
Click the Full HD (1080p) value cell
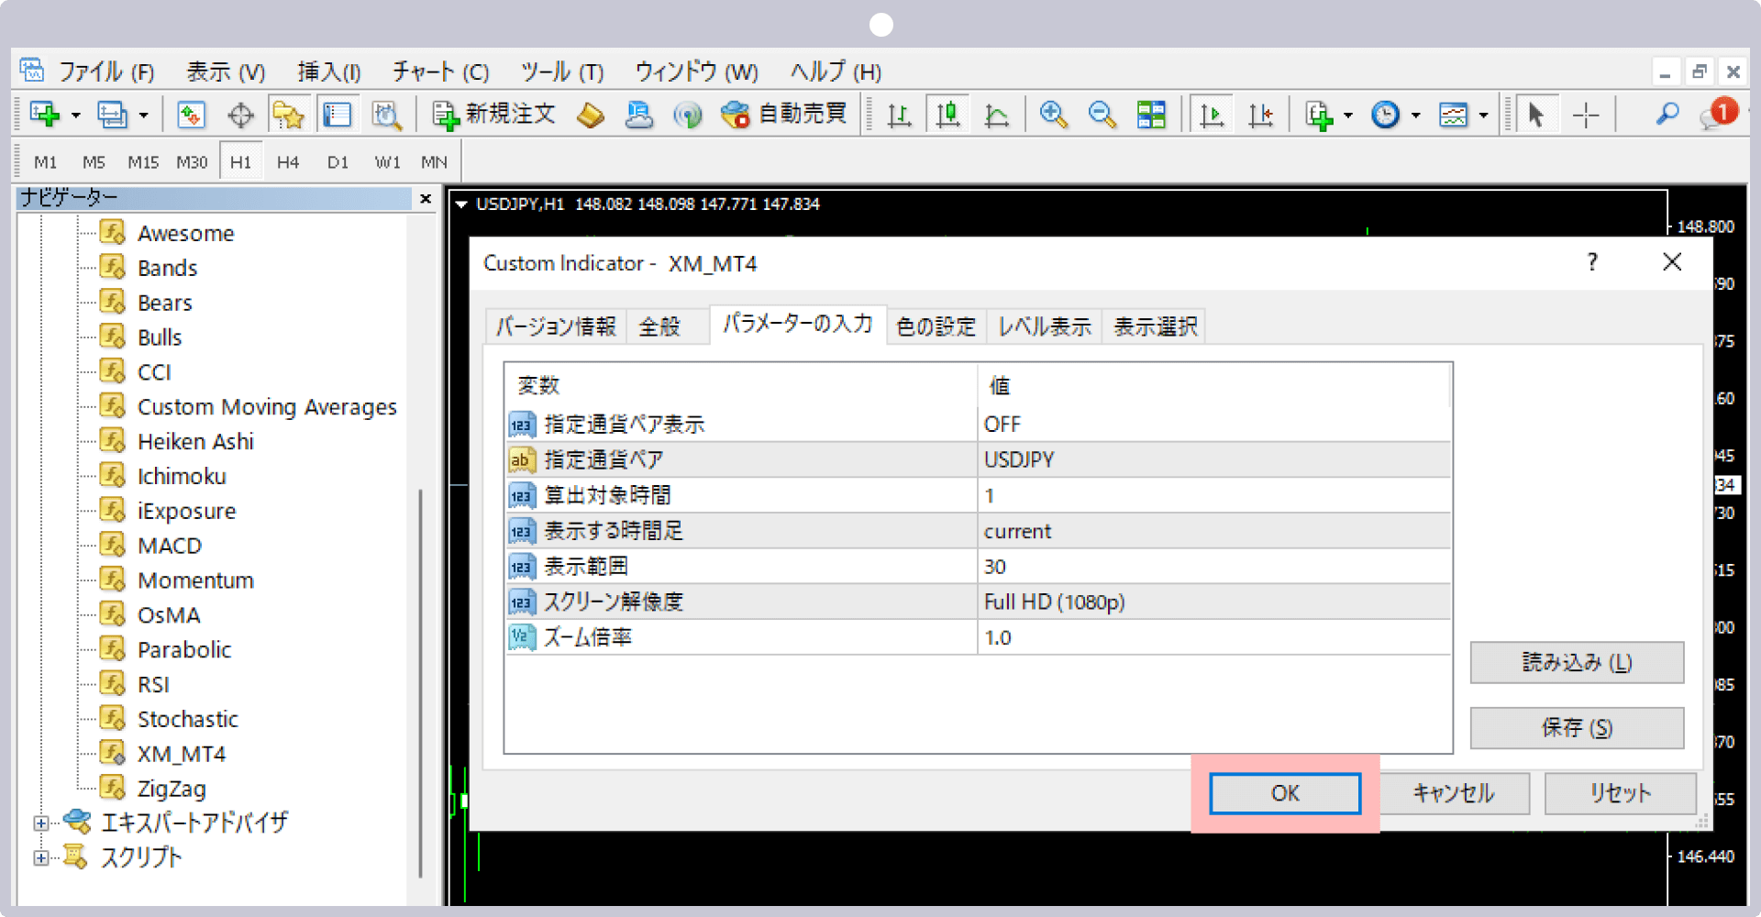(x=1214, y=602)
